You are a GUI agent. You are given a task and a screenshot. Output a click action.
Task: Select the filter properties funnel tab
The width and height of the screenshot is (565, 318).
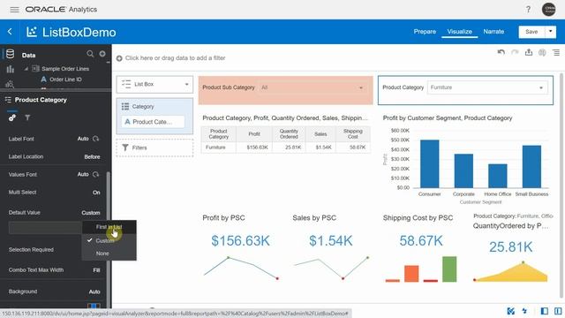pos(27,117)
